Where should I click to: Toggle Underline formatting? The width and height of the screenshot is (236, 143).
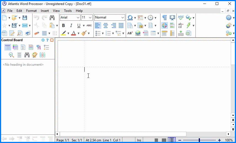pyautogui.click(x=79, y=26)
